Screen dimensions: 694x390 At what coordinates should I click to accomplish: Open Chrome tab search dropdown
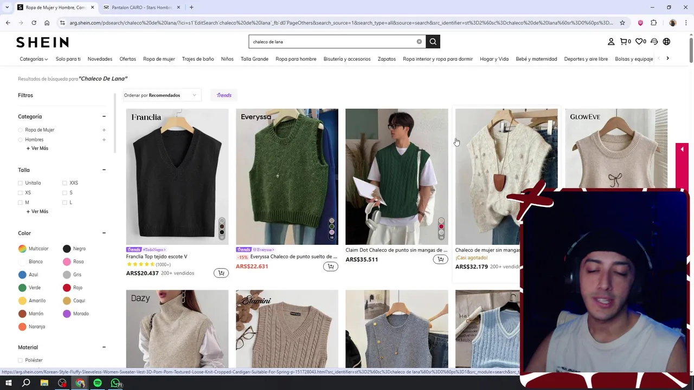coord(7,7)
